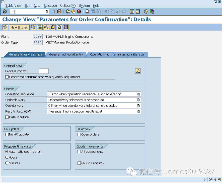Tick the GR Co-Products checkbox
222x183 pixels.
point(79,163)
